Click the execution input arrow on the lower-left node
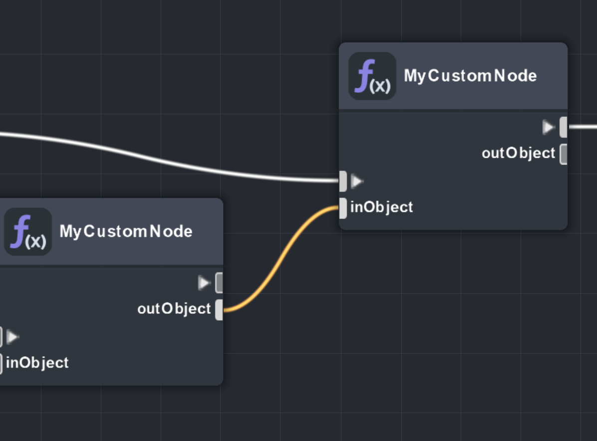This screenshot has width=597, height=441. click(x=13, y=337)
